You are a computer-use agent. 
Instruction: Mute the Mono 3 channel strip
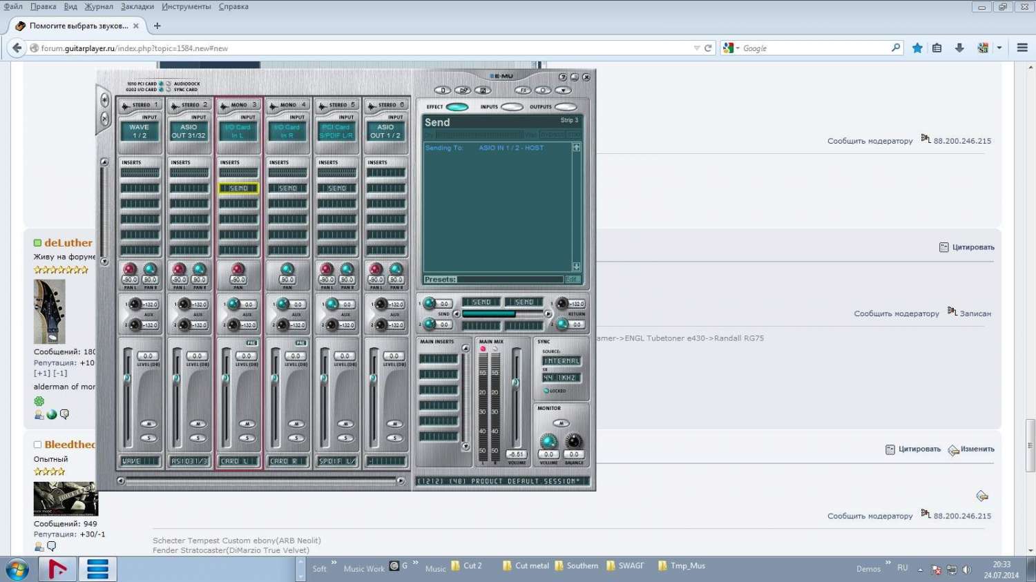point(247,424)
